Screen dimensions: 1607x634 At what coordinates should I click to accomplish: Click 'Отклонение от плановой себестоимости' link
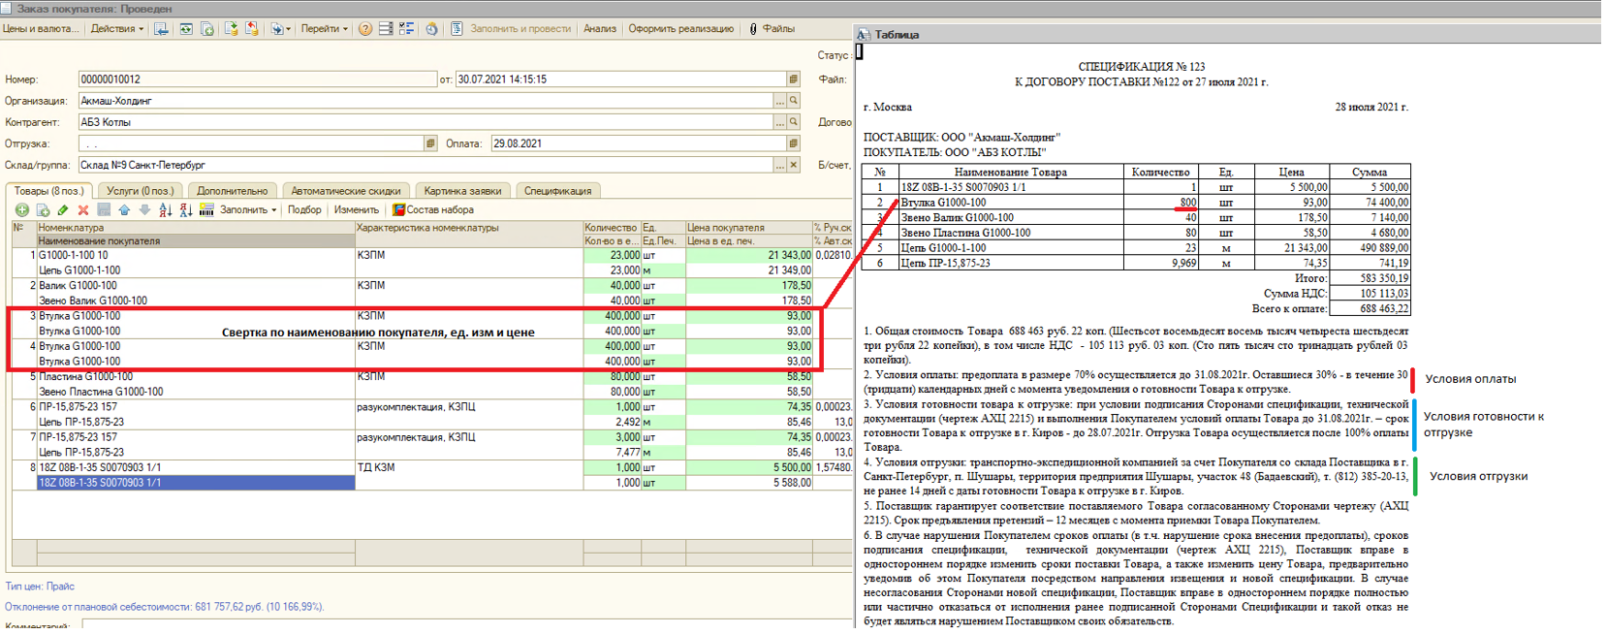click(164, 607)
